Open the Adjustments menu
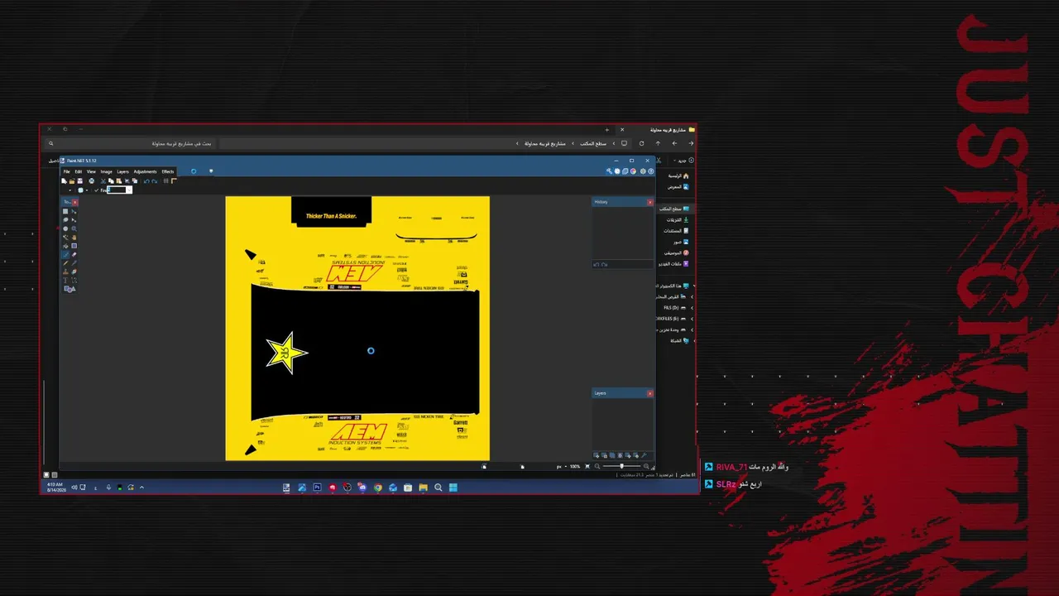Screen dimensions: 1059x596 (x=145, y=171)
